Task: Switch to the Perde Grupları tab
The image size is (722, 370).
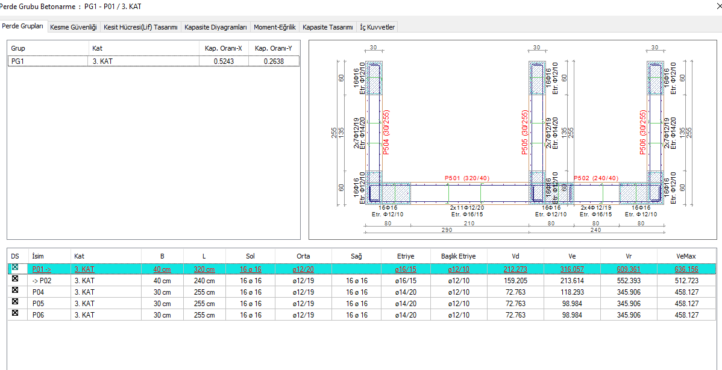Action: 23,27
